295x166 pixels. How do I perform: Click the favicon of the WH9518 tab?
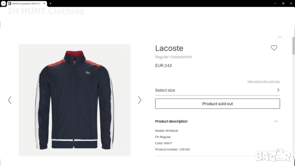pos(10,3)
